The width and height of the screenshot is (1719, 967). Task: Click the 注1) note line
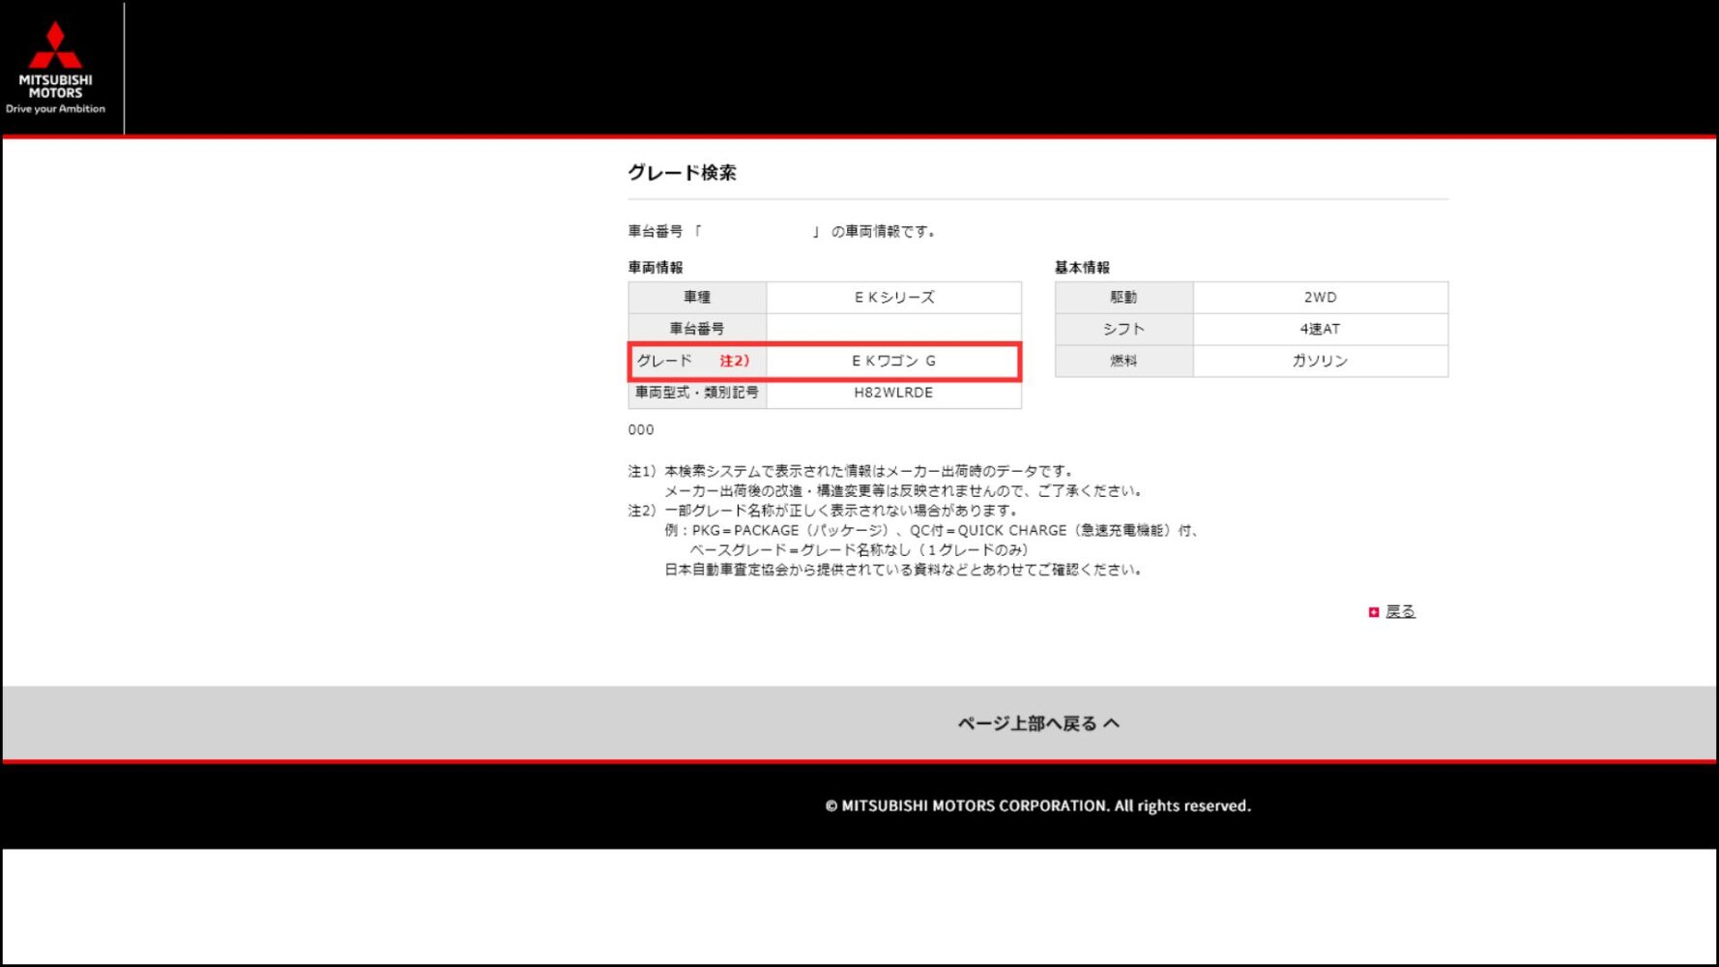click(x=851, y=471)
